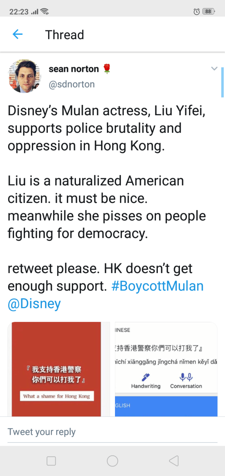This screenshot has height=476, width=225.
Task: Open the @Disney mention link
Action: pos(34,303)
